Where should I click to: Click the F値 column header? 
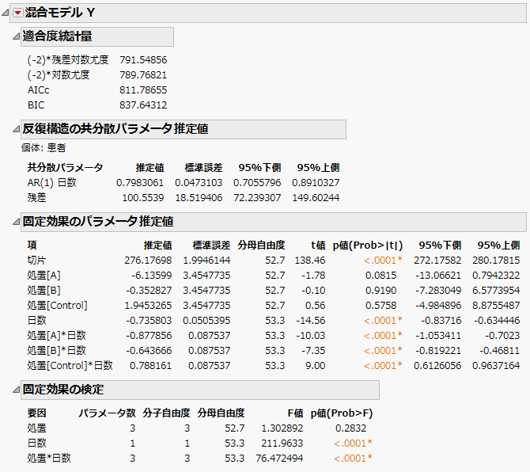(295, 413)
